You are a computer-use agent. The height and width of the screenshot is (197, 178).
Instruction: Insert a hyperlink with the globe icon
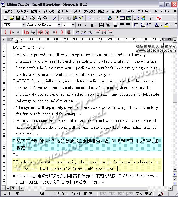point(109,18)
